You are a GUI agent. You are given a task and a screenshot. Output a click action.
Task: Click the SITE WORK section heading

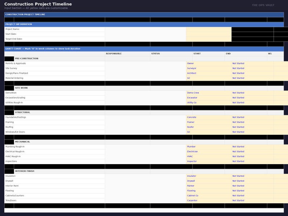59,88
